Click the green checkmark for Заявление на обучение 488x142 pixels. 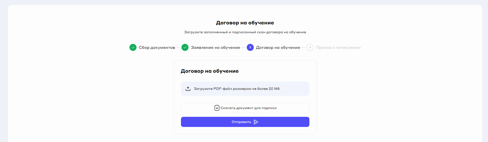185,48
